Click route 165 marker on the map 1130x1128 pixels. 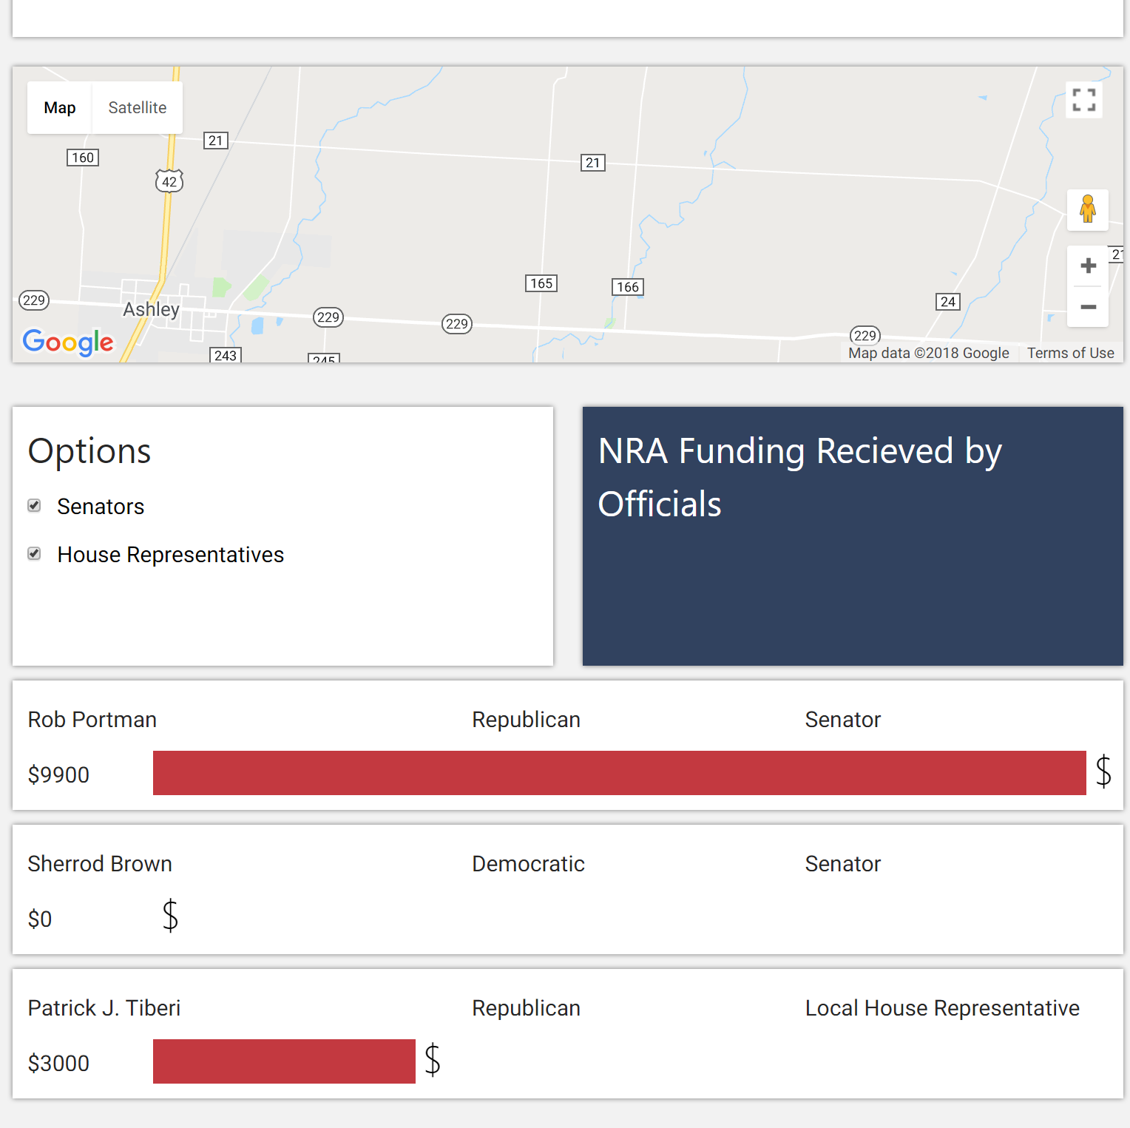(x=541, y=283)
